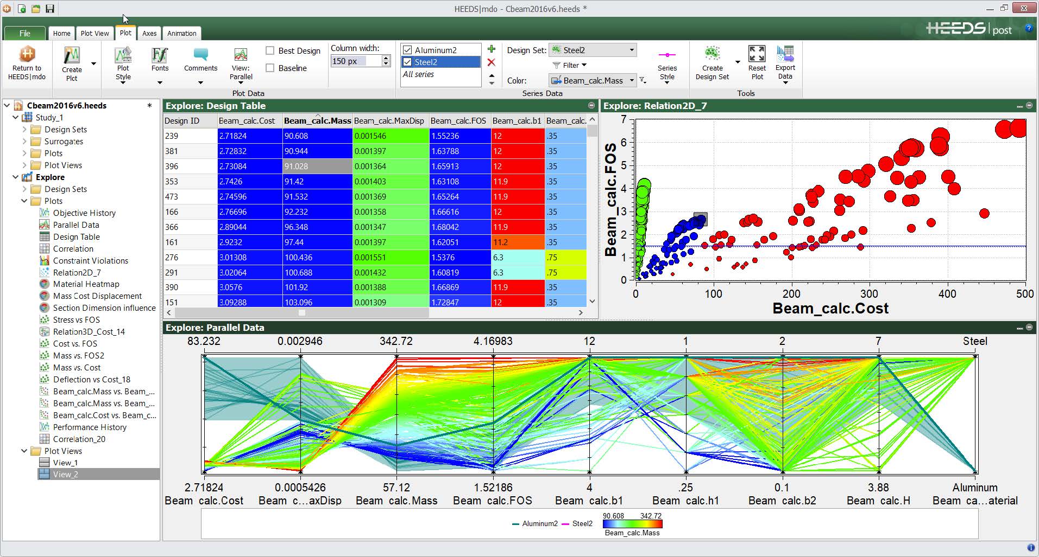
Task: Open Relation2D_7 panel options ellipsis
Action: pyautogui.click(x=1019, y=106)
